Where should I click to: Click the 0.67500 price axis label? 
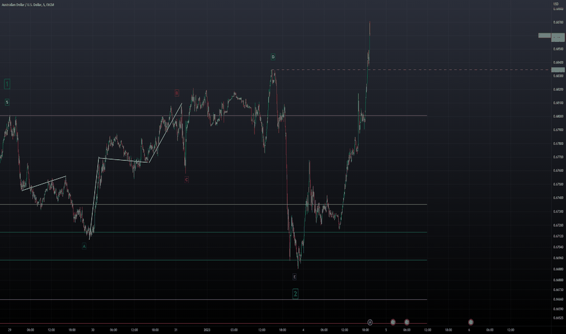pos(558,184)
